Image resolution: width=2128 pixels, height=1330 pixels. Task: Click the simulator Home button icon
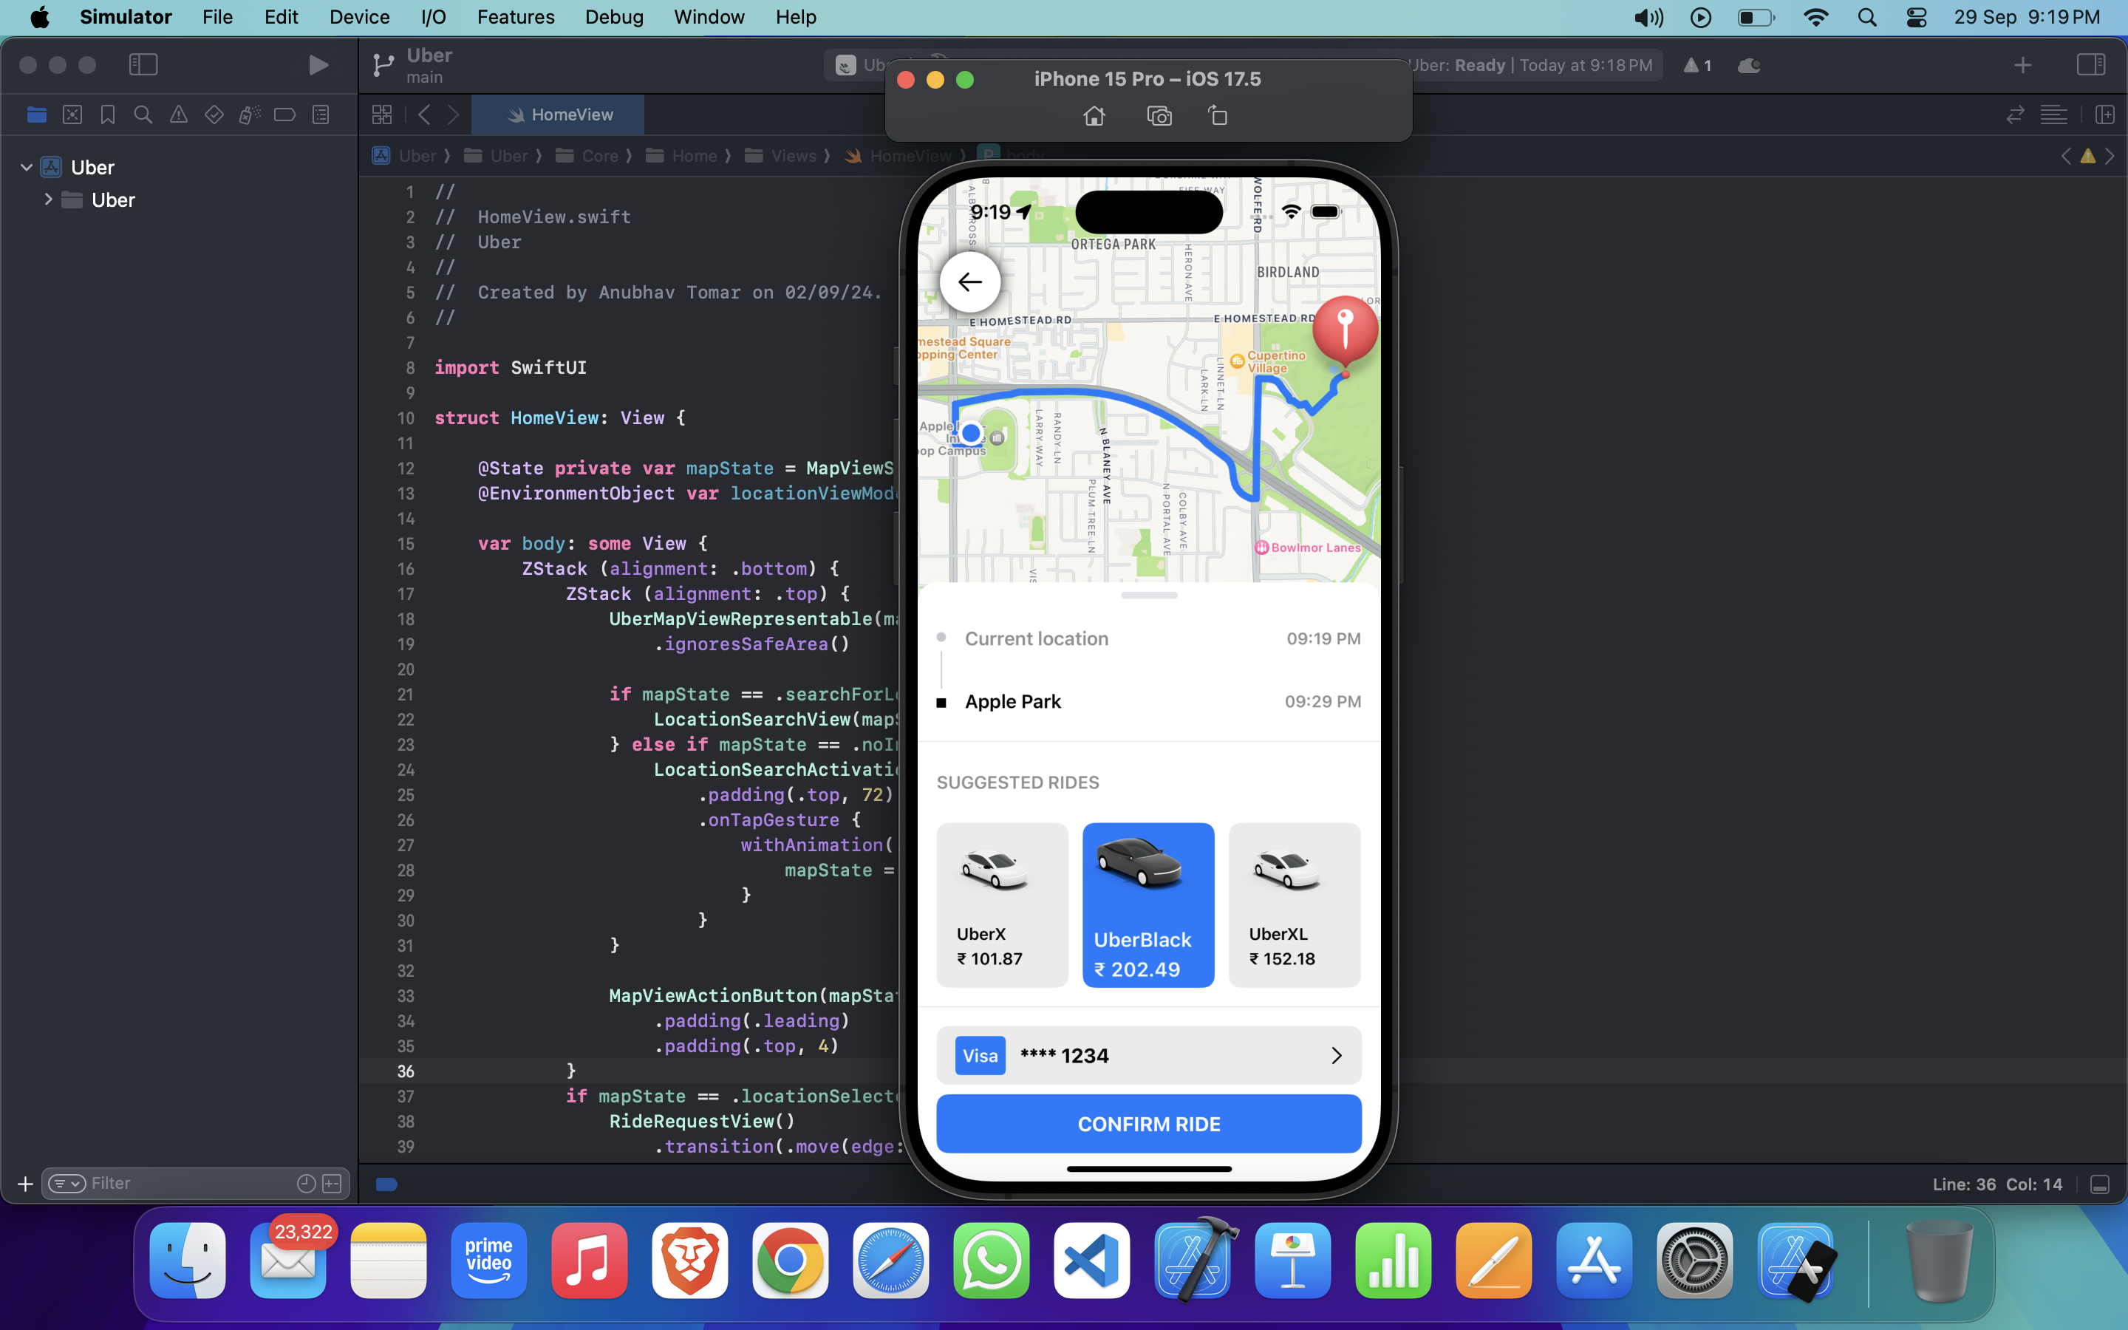[1094, 116]
